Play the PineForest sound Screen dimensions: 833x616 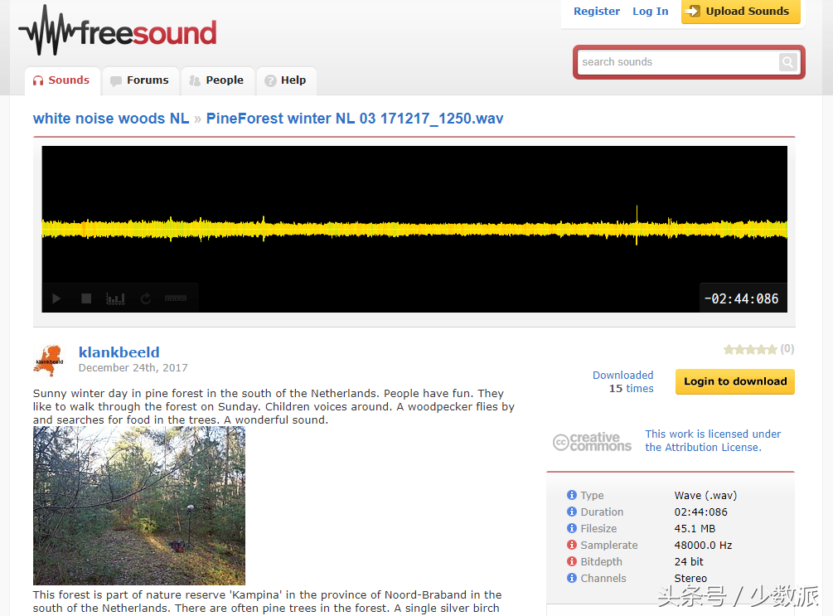(x=56, y=298)
